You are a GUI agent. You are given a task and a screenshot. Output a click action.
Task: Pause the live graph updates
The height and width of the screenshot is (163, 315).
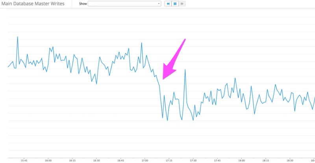[175, 4]
